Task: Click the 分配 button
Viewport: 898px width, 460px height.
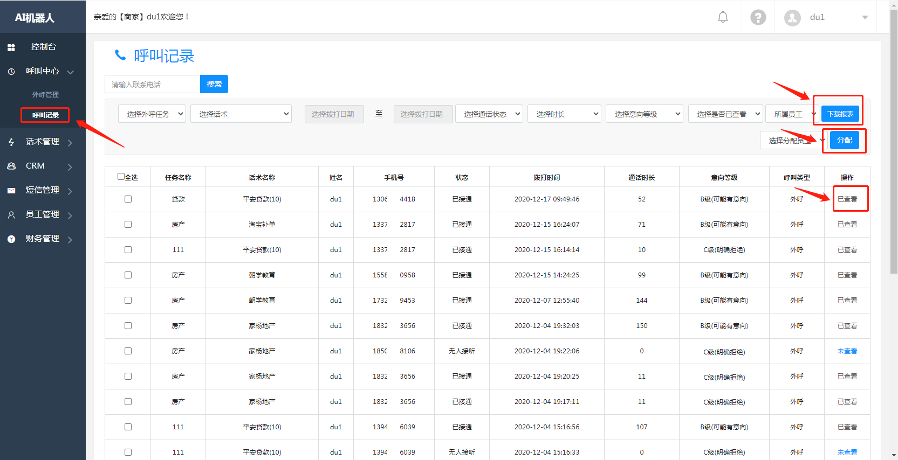Action: point(845,140)
